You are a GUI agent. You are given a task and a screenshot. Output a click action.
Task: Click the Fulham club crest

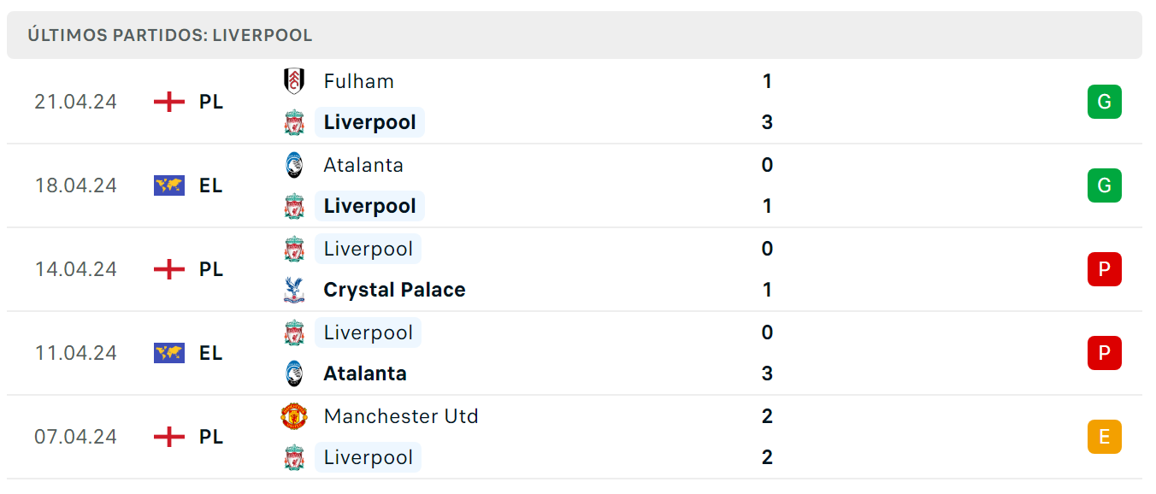click(294, 81)
